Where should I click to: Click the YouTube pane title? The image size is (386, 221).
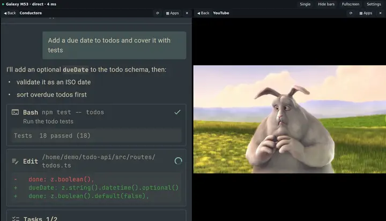pyautogui.click(x=221, y=13)
